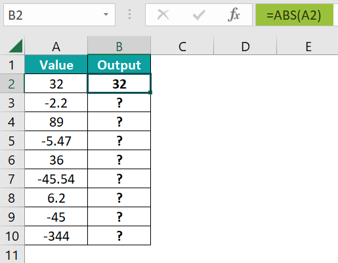Viewport: 338px width, 263px height.
Task: Click the '?' output cell in row 7
Action: tap(119, 179)
